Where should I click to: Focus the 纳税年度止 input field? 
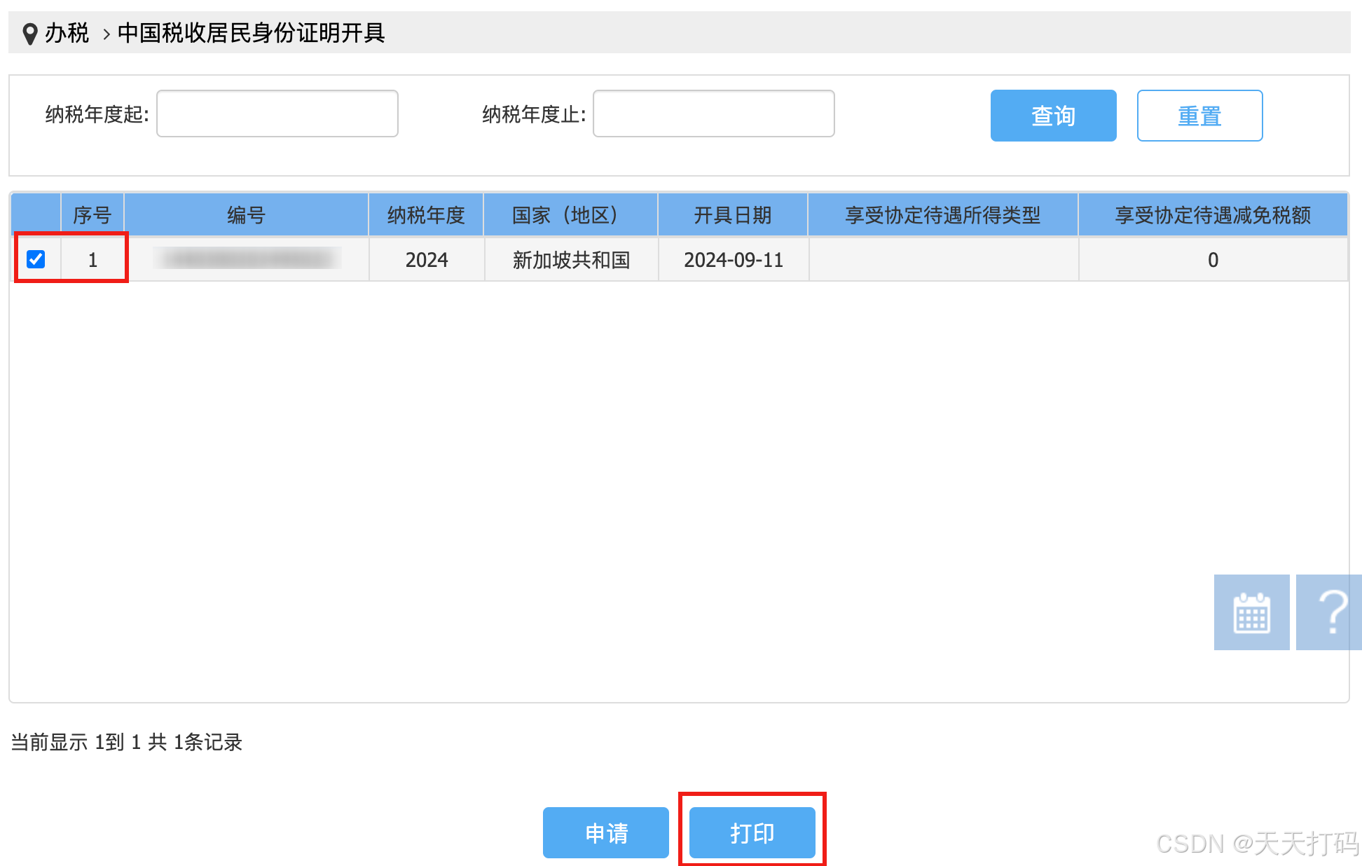(x=713, y=114)
